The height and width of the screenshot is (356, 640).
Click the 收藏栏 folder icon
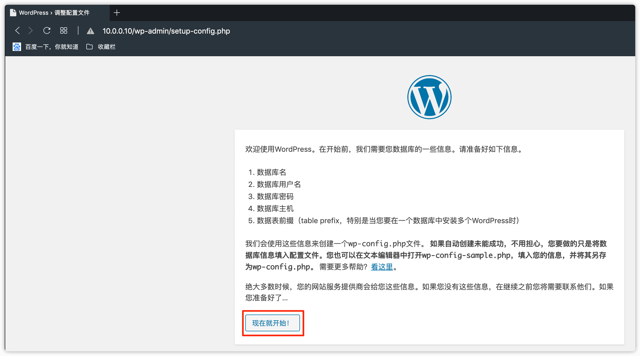89,47
